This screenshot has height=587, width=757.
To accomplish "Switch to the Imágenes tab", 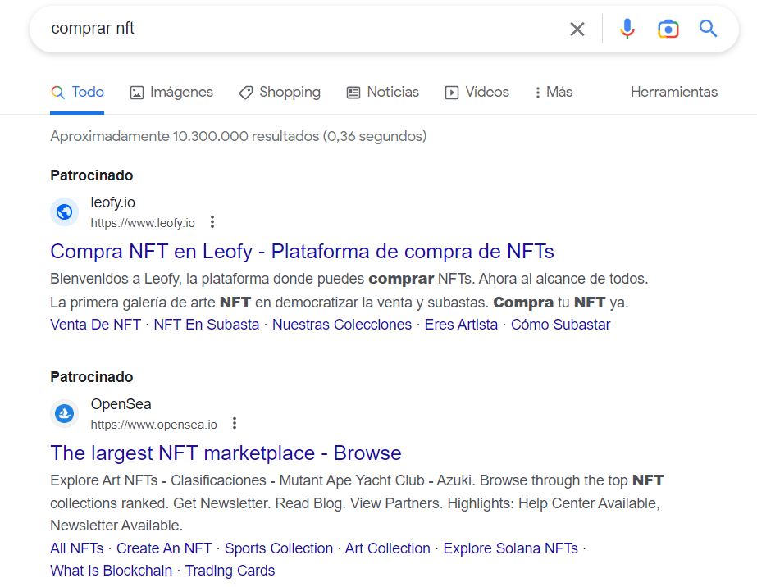I will click(171, 92).
